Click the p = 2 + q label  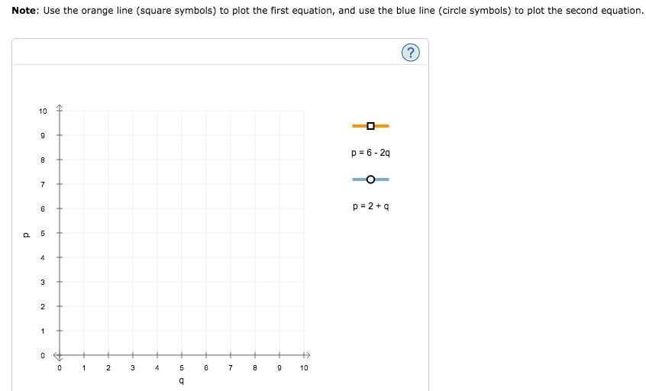(370, 206)
